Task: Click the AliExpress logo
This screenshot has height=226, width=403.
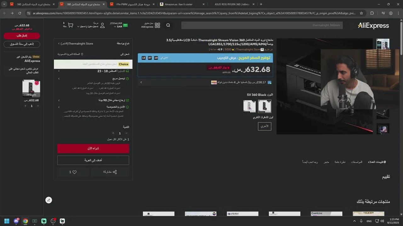Action: pyautogui.click(x=373, y=25)
